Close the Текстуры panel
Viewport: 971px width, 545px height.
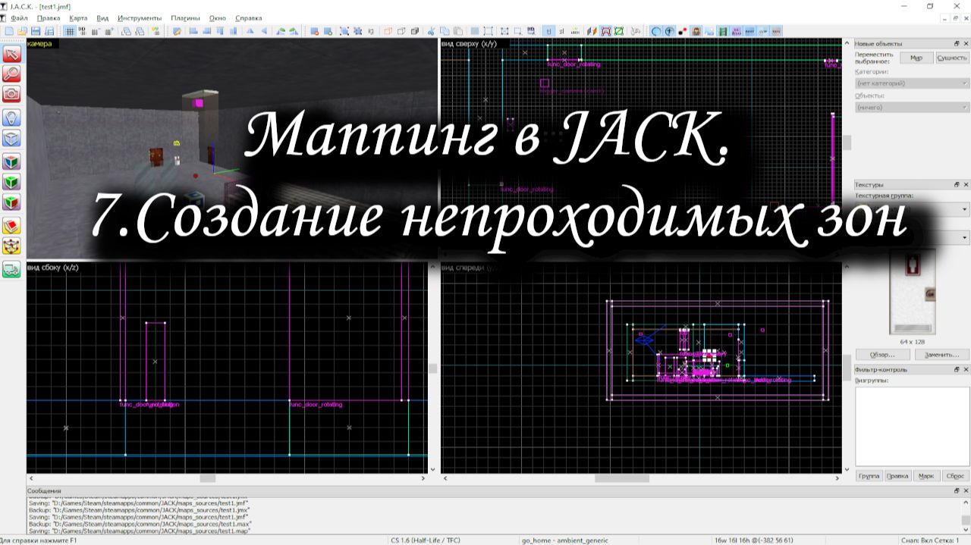coord(965,184)
